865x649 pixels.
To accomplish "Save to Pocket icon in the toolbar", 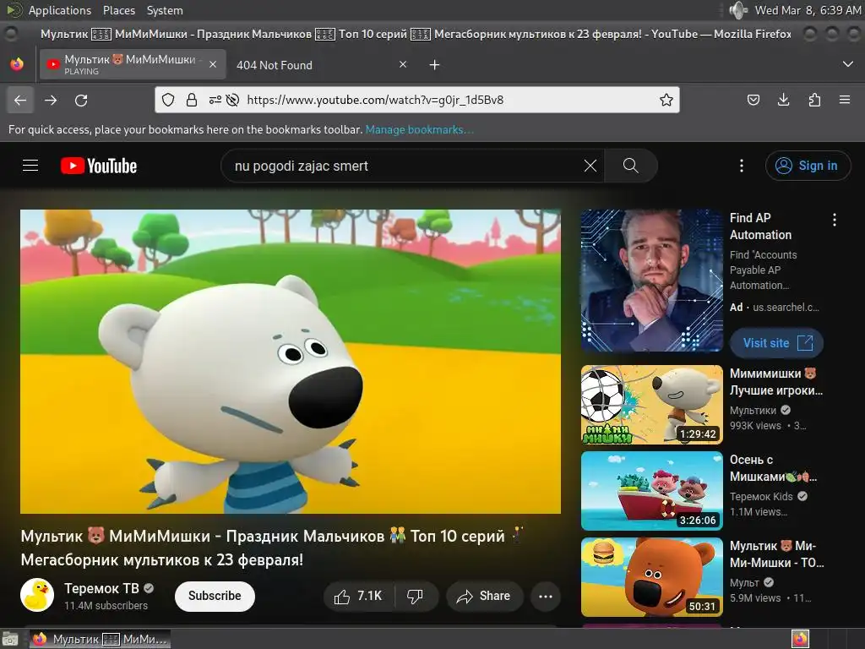I will (x=753, y=100).
